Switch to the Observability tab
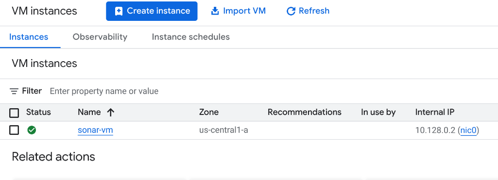 (100, 37)
